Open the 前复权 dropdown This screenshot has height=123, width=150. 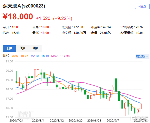click(x=142, y=56)
